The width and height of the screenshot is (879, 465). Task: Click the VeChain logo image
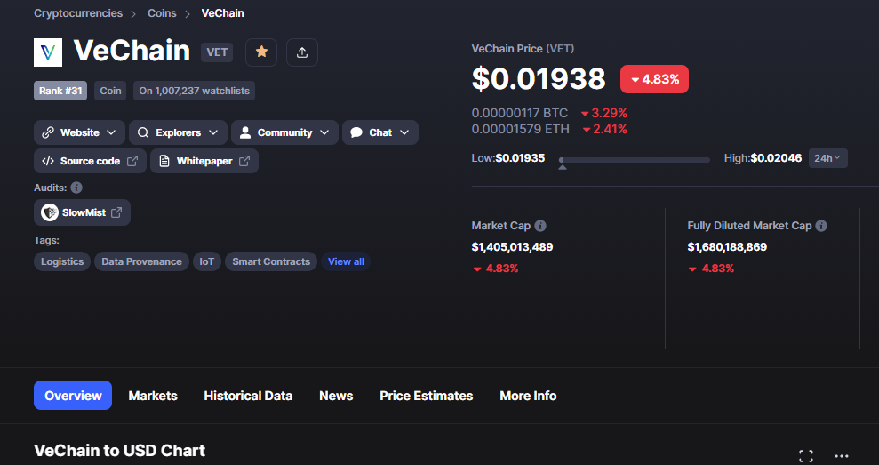click(48, 52)
